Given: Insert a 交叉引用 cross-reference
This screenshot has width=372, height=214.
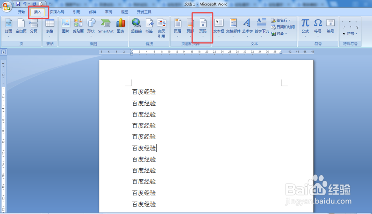Looking at the screenshot, I should (x=161, y=28).
